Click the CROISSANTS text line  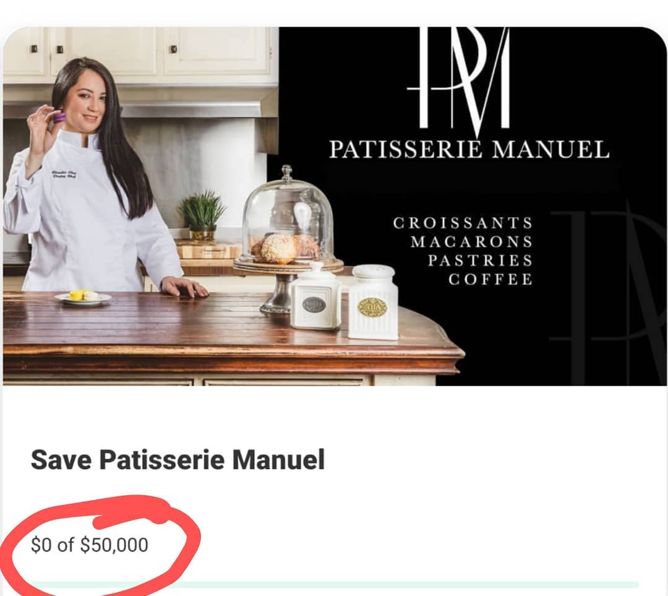tap(463, 223)
